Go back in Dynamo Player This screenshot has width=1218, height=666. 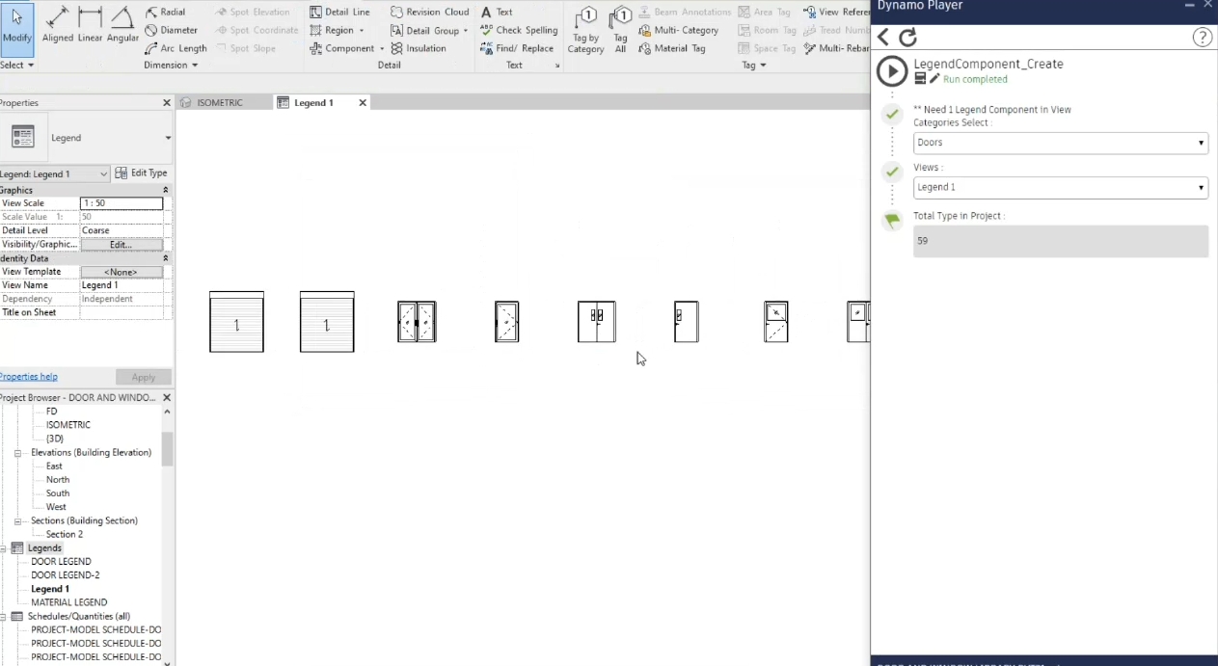[x=883, y=38]
